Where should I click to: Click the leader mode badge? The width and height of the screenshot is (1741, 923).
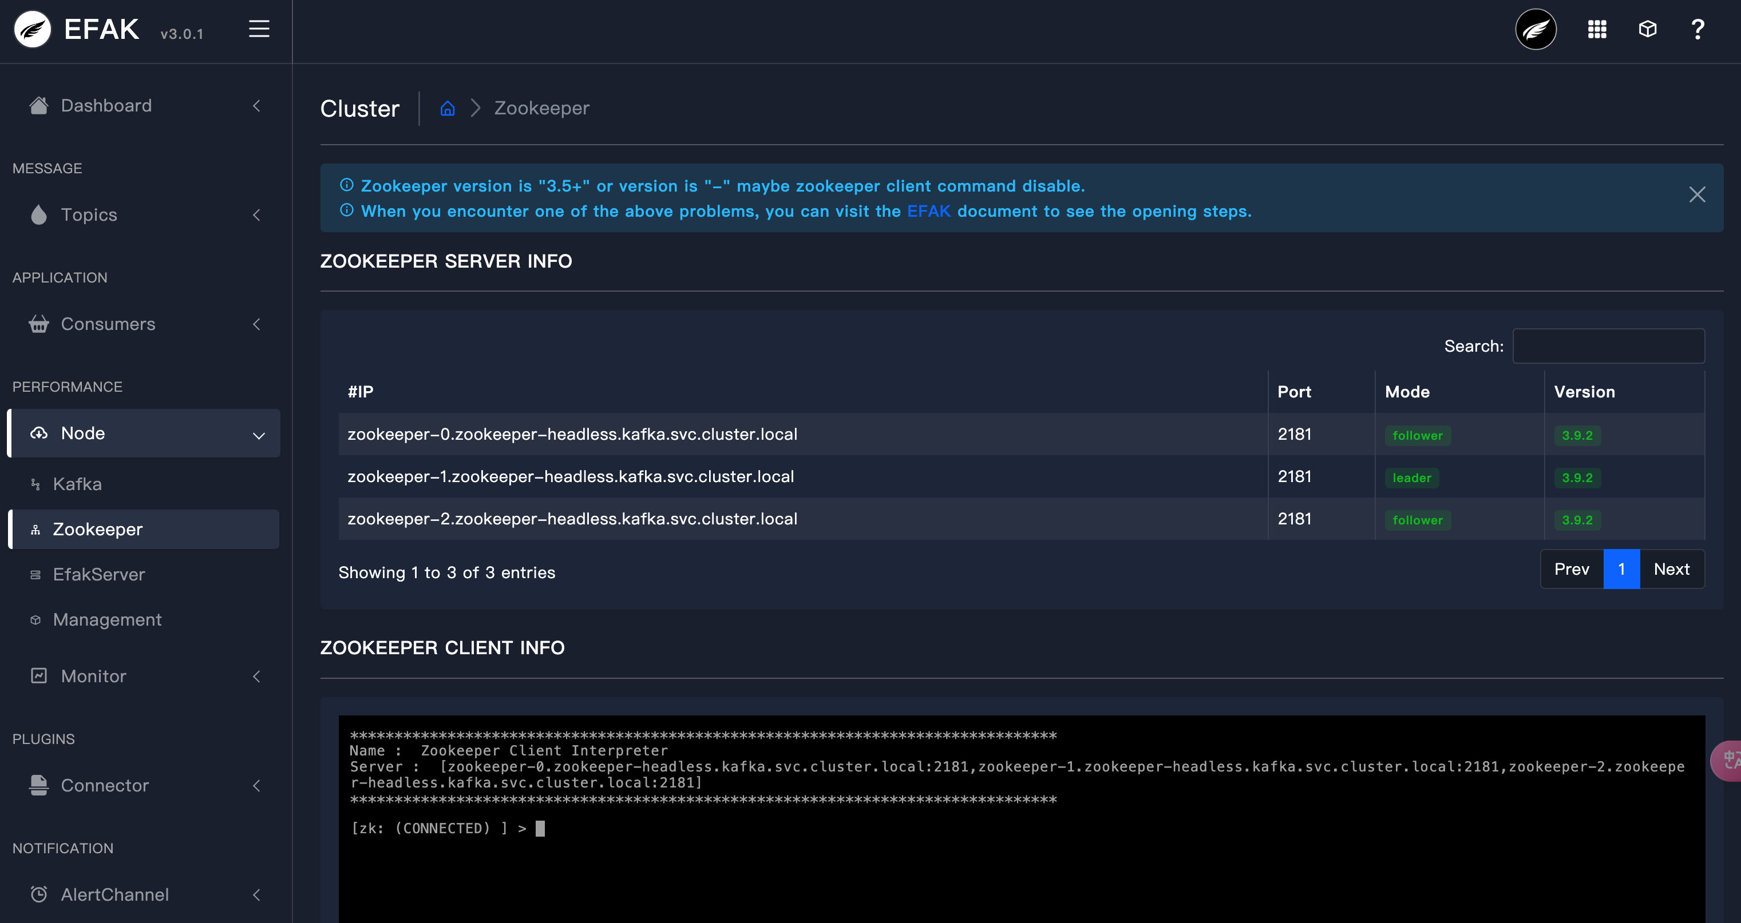[1412, 478]
